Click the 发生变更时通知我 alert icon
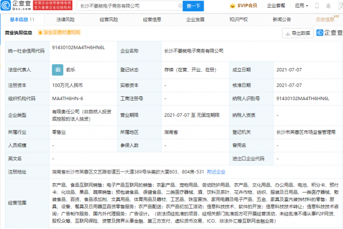The image size is (343, 229). click(39, 33)
